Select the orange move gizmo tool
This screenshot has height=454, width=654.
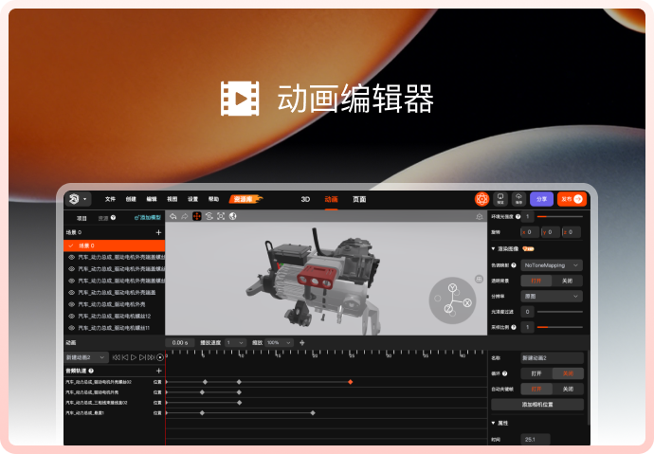pyautogui.click(x=197, y=216)
